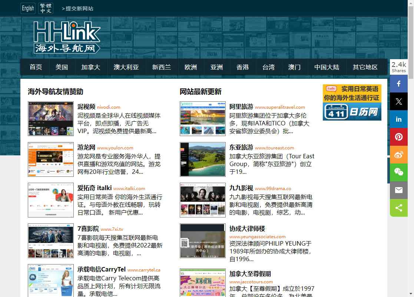Click the page vertical scrollbar thumb

point(411,42)
